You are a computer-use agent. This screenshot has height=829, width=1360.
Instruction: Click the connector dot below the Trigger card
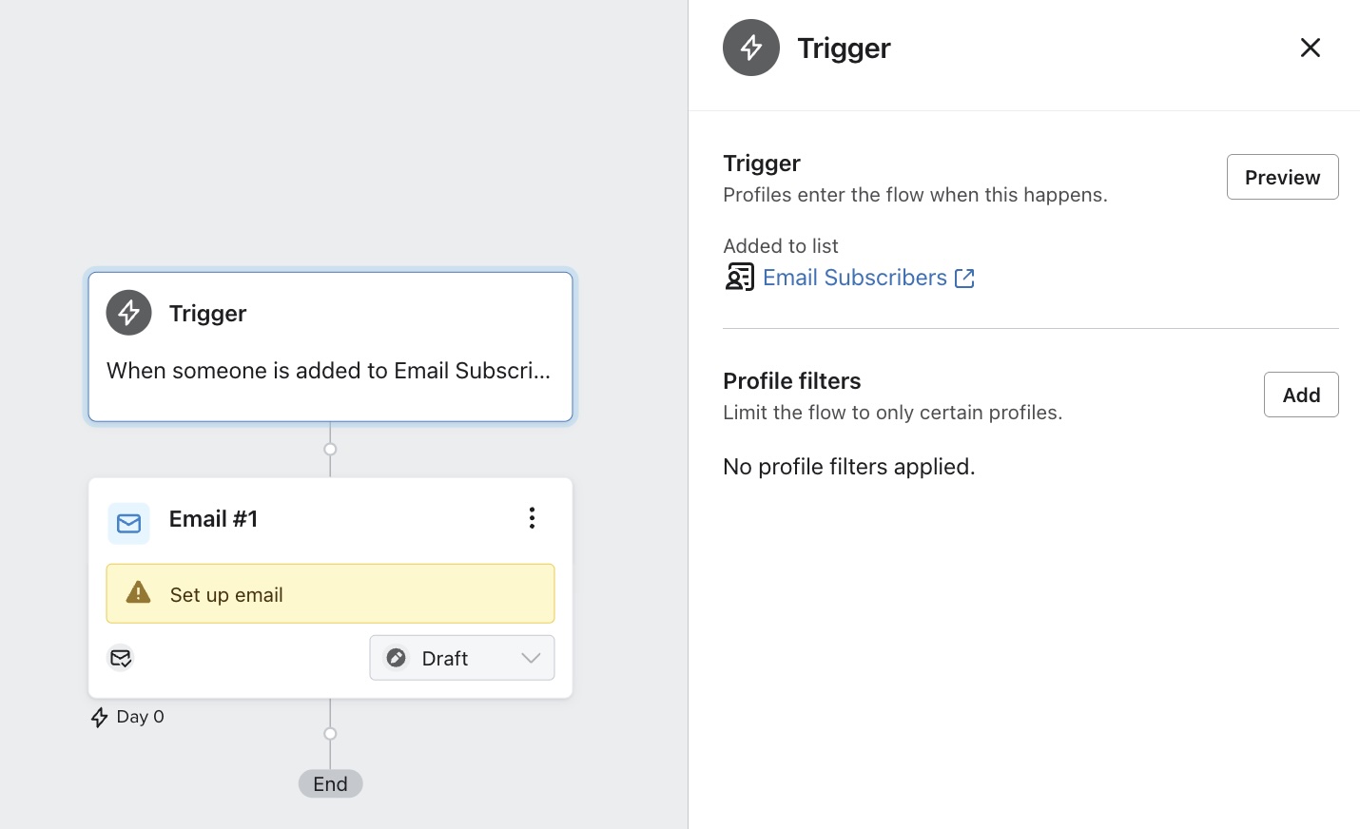tap(330, 449)
